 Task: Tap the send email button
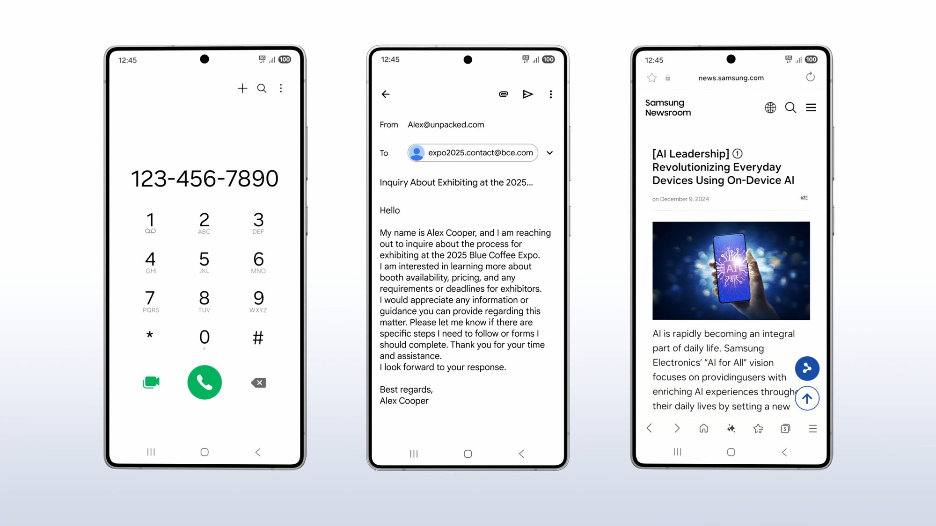tap(527, 94)
